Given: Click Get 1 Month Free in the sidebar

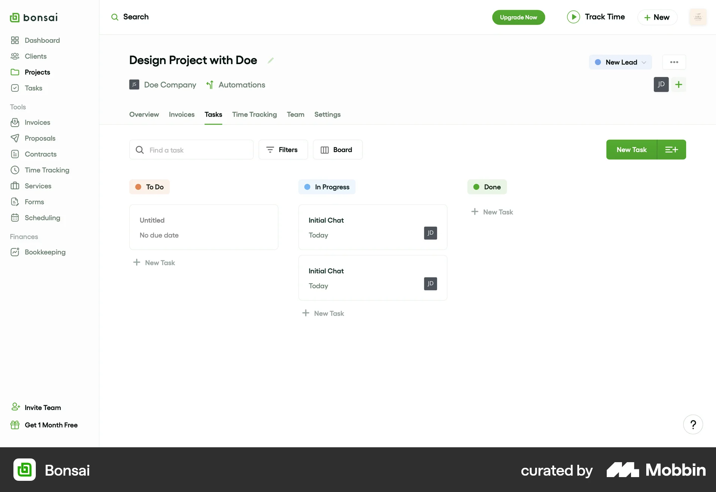Looking at the screenshot, I should 51,425.
